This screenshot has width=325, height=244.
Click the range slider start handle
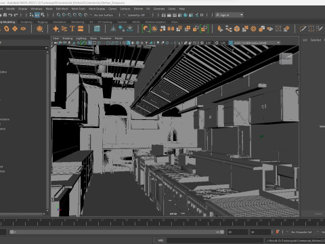(x=12, y=232)
